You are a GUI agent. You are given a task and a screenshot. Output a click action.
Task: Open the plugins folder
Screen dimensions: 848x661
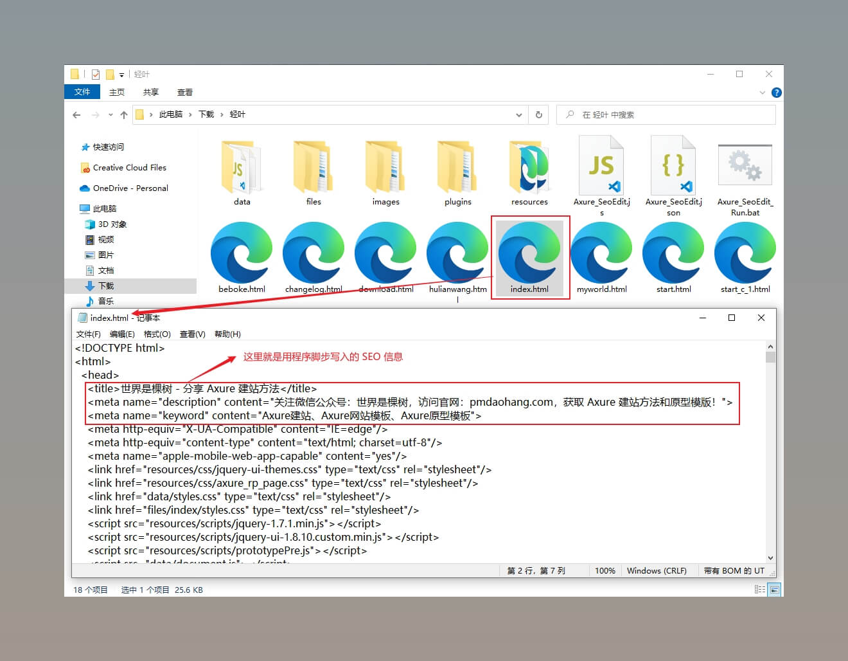[457, 172]
